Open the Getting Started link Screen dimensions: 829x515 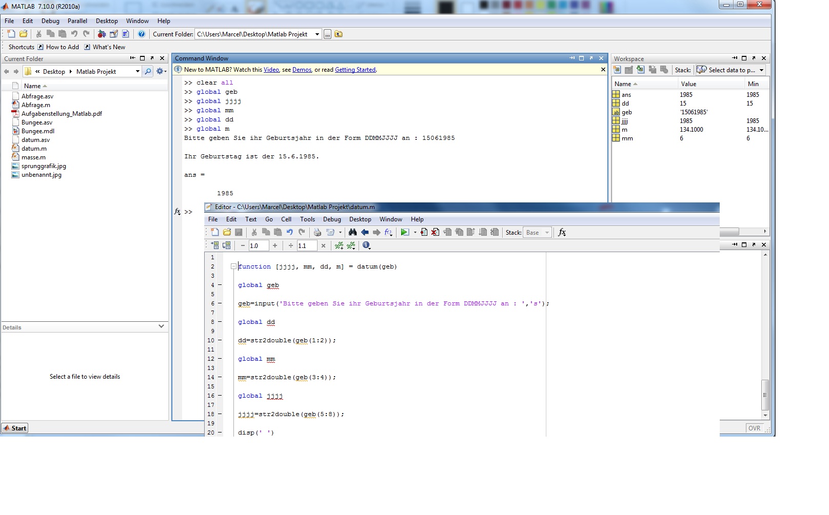coord(355,70)
